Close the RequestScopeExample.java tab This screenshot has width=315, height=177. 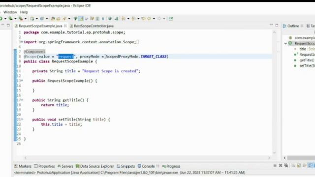point(65,26)
